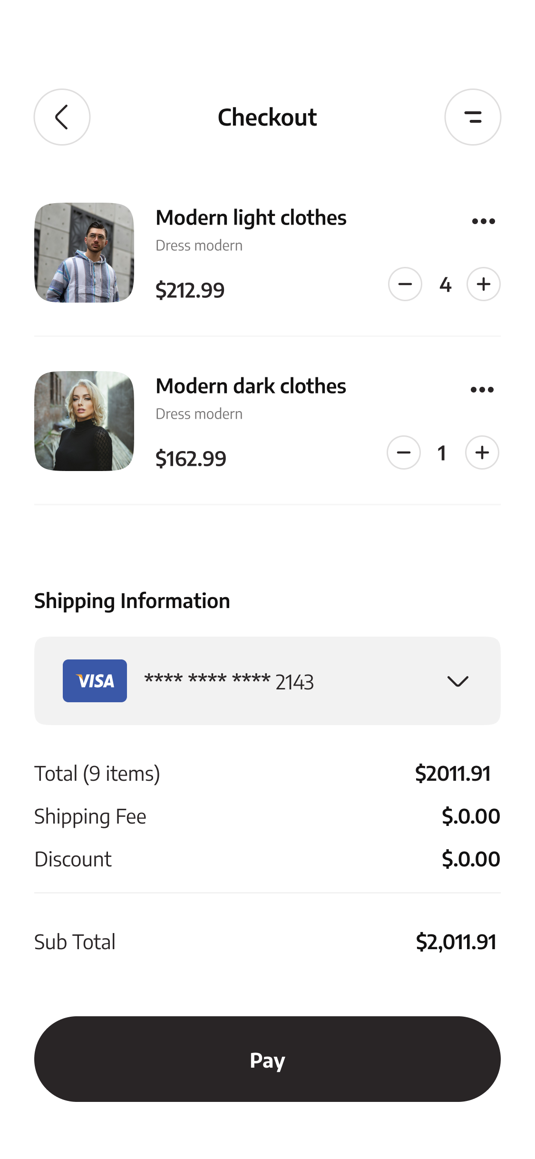The width and height of the screenshot is (535, 1159).
Task: Tap the $162.99 price
Action: click(191, 459)
